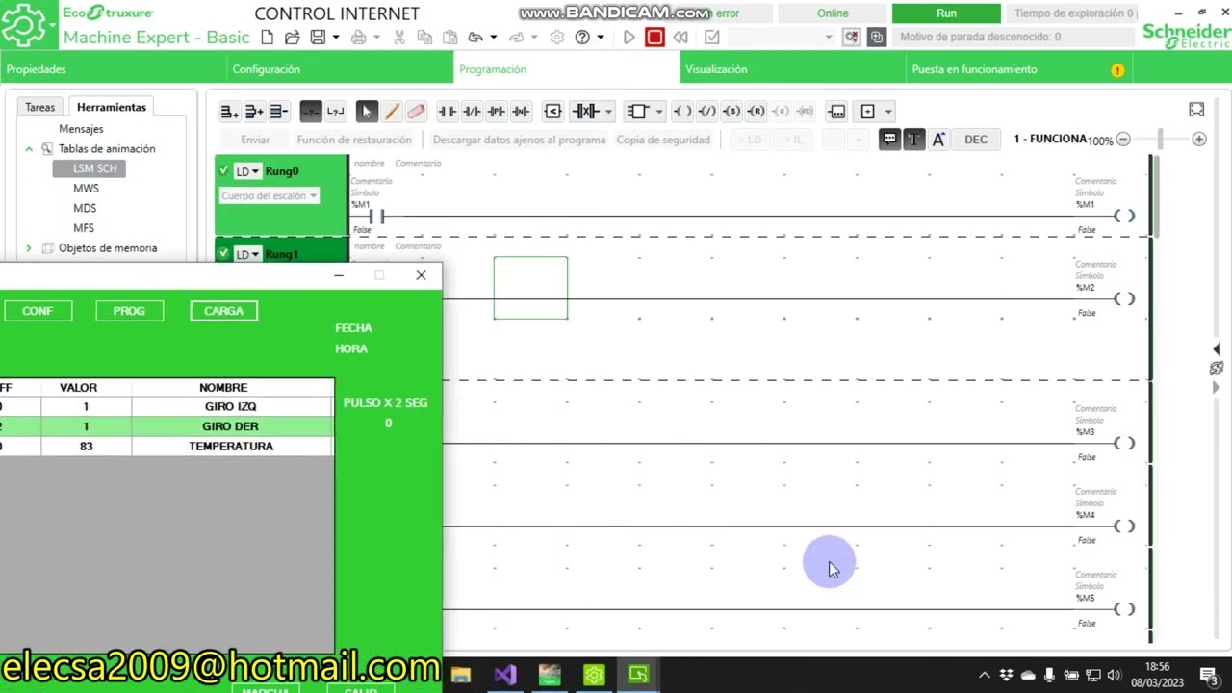The image size is (1232, 693).
Task: Insert a set coil
Action: (731, 112)
